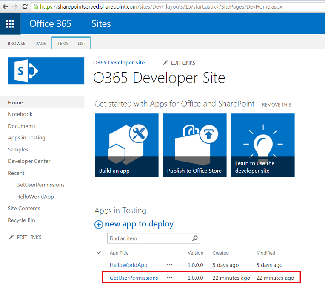
Task: Open Documents in the left navigation
Action: coord(22,126)
